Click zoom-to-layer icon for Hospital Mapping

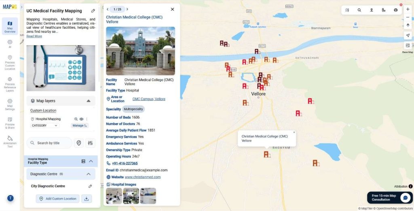click(76, 119)
